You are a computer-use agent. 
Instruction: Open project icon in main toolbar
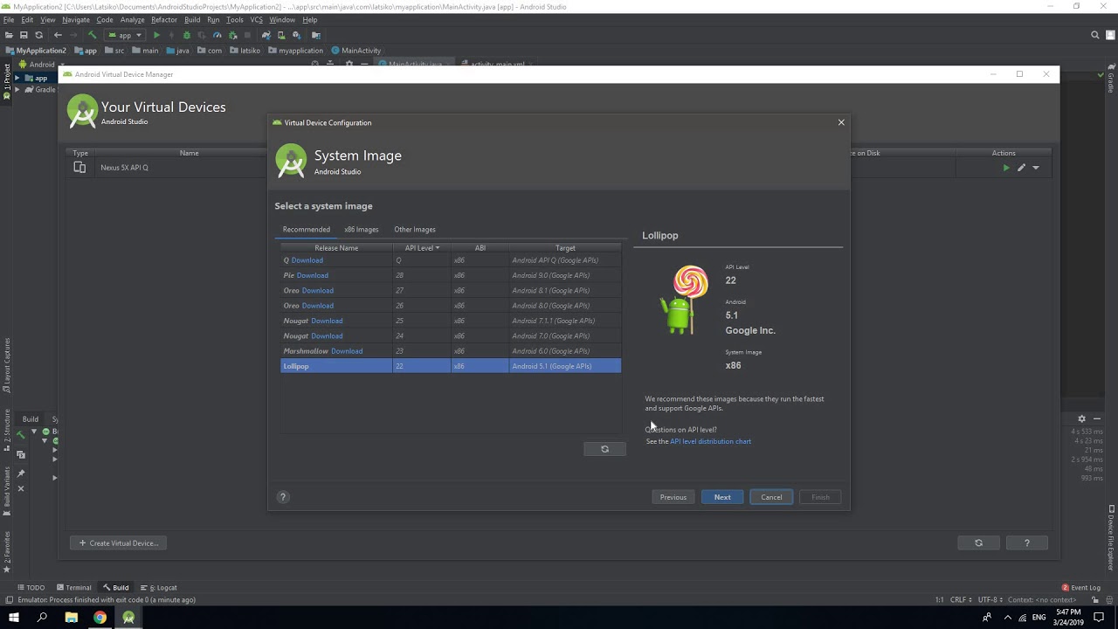(9, 35)
